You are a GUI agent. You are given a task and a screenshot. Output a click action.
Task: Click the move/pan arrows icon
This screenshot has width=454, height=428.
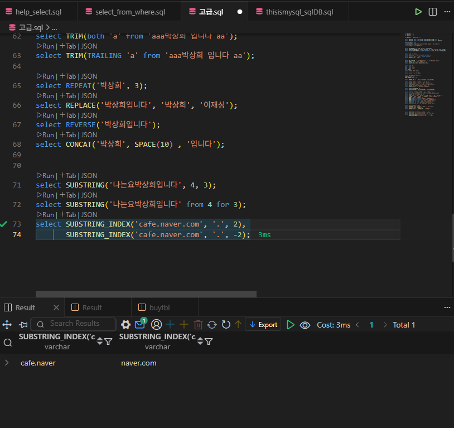[7, 325]
